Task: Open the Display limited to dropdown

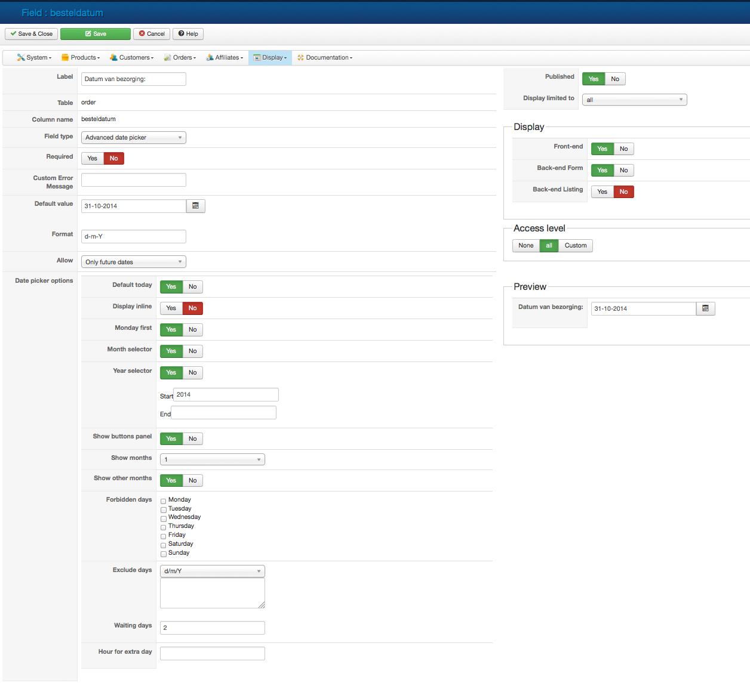Action: pyautogui.click(x=635, y=100)
